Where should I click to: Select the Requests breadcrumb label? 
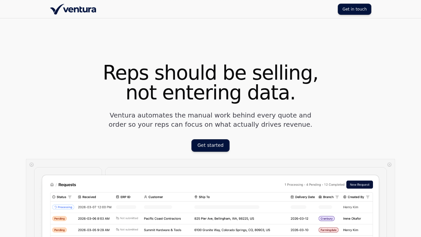tap(67, 185)
